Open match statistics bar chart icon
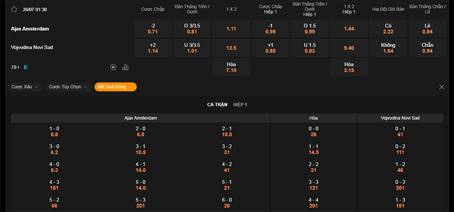454x212 pixels. point(125,67)
